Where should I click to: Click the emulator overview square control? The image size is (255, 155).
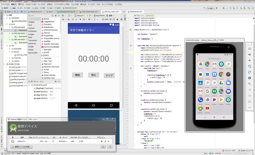point(250,102)
